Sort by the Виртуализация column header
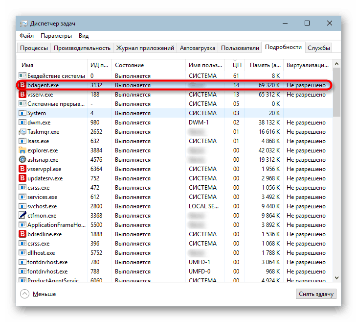The width and height of the screenshot is (357, 322). [308, 65]
